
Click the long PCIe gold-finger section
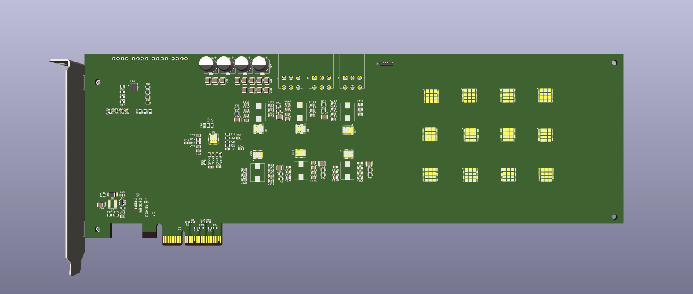[203, 240]
